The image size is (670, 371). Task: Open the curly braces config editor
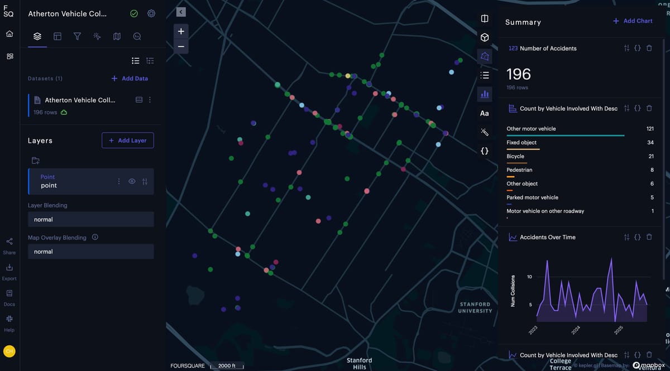[485, 151]
